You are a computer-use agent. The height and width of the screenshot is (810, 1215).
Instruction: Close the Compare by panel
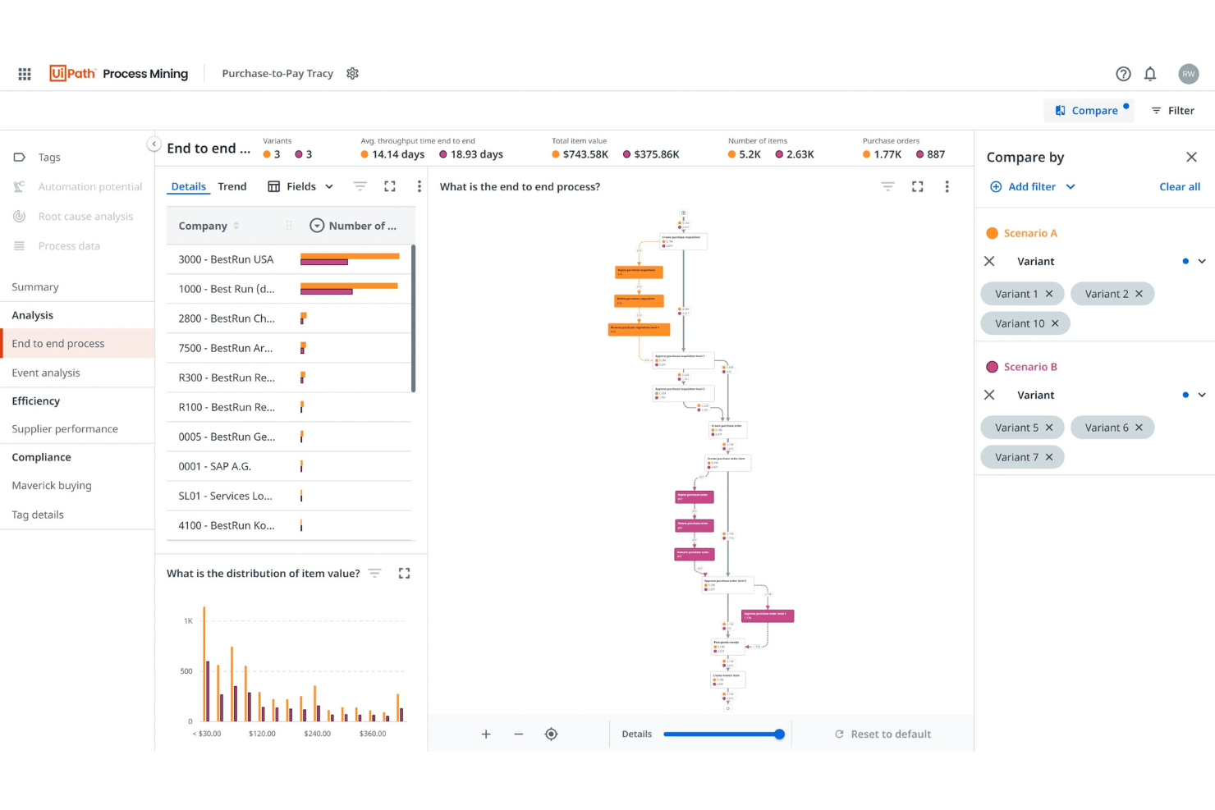1191,157
